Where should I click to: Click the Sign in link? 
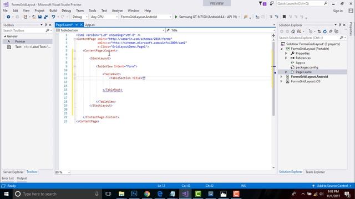pyautogui.click(x=338, y=11)
